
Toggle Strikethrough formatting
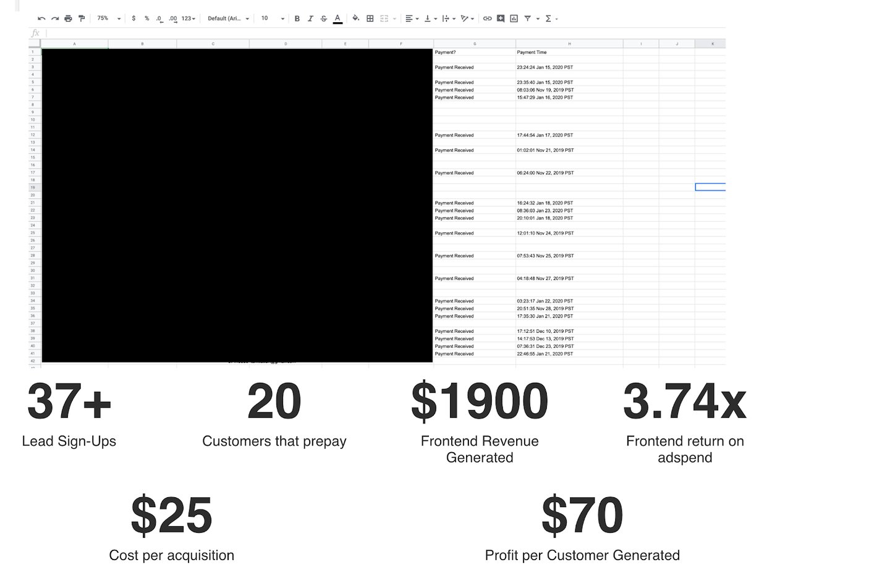pyautogui.click(x=323, y=19)
